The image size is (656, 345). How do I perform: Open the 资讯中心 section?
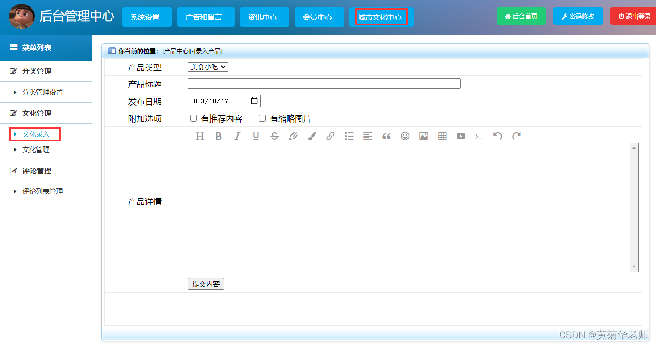(264, 16)
